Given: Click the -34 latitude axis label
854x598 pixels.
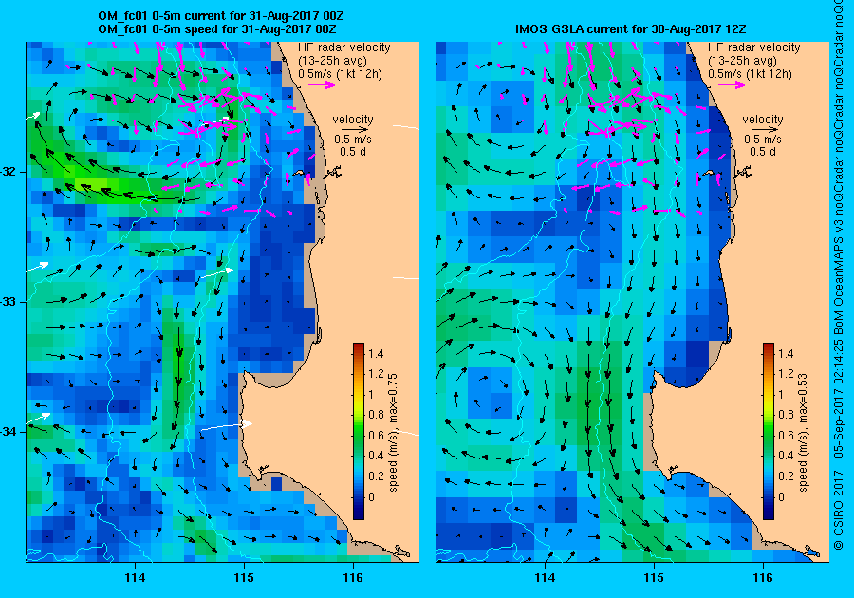Looking at the screenshot, I should click(x=9, y=432).
